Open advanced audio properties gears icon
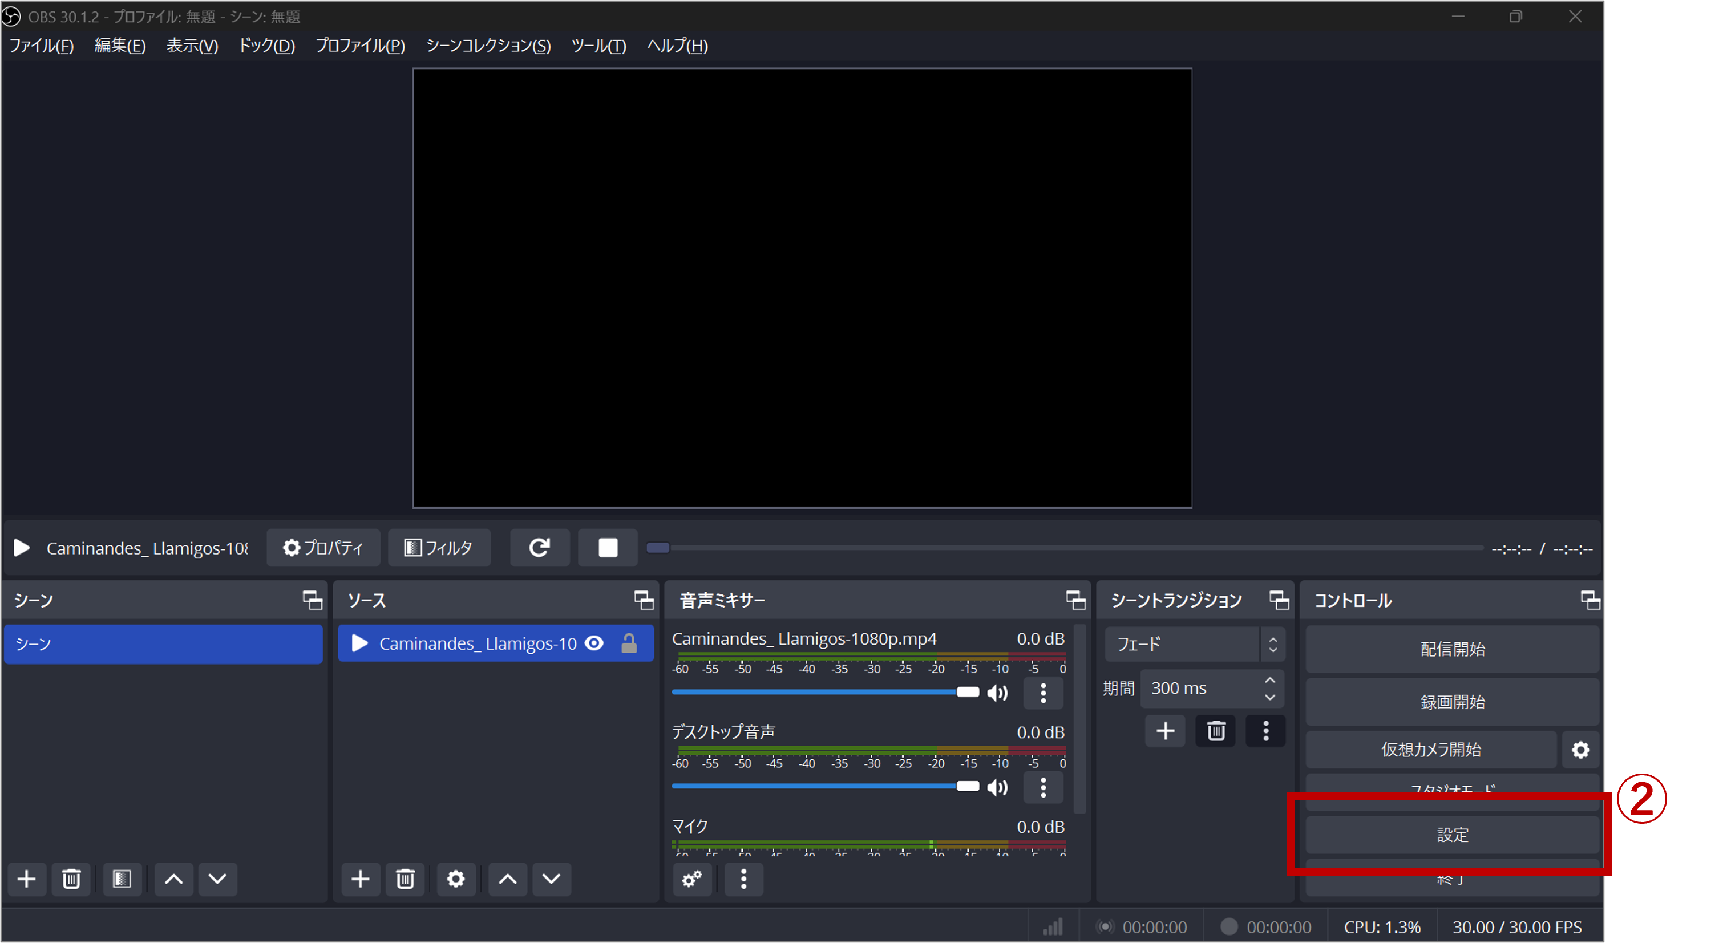The image size is (1719, 943). click(692, 879)
